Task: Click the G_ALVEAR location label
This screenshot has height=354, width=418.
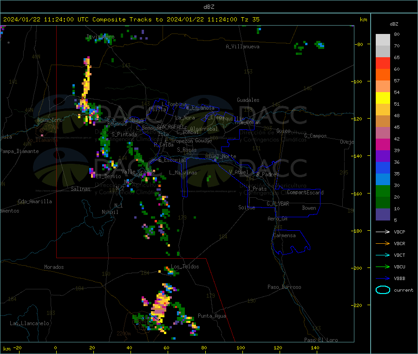Action: pos(278,204)
